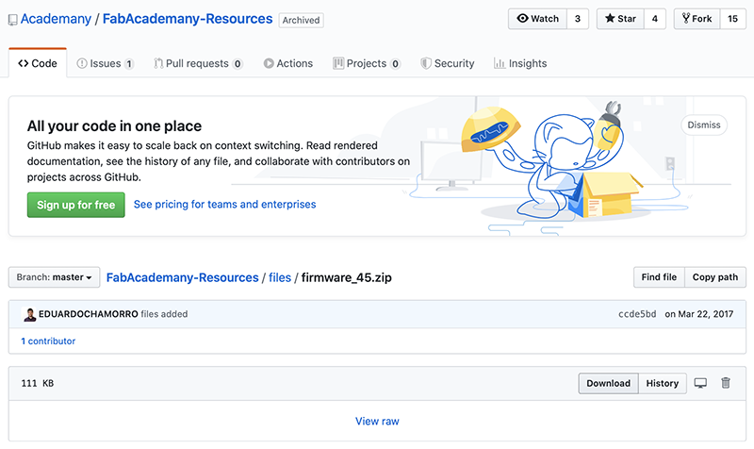The width and height of the screenshot is (754, 449).
Task: Expand the Branch: master dropdown
Action: pyautogui.click(x=55, y=277)
